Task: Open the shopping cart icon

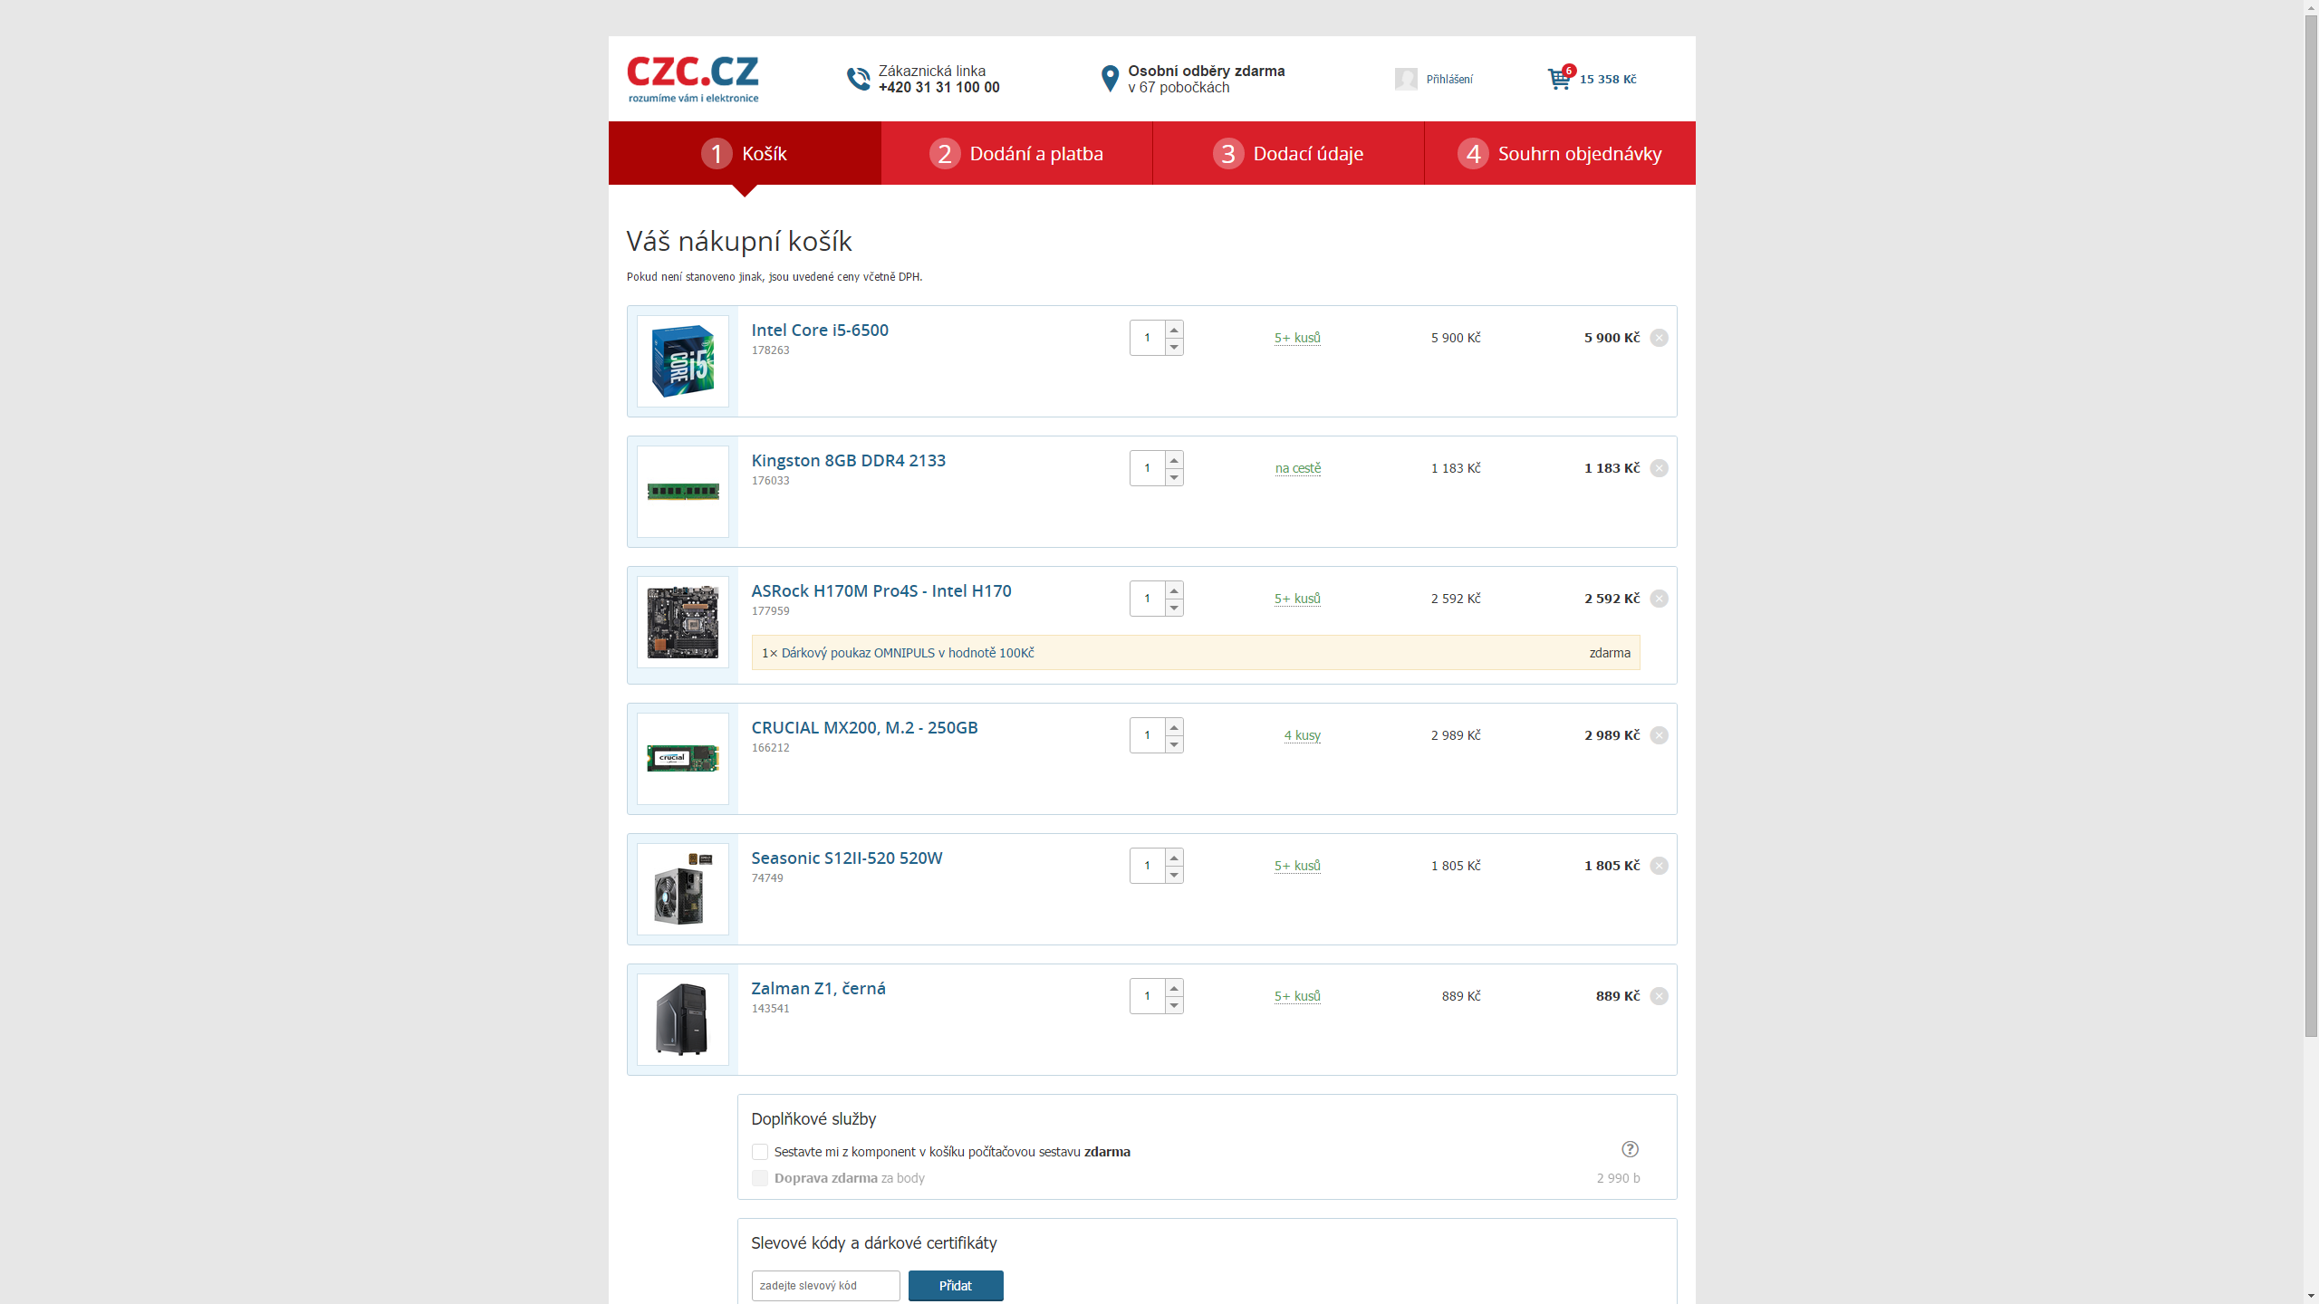Action: [x=1560, y=79]
